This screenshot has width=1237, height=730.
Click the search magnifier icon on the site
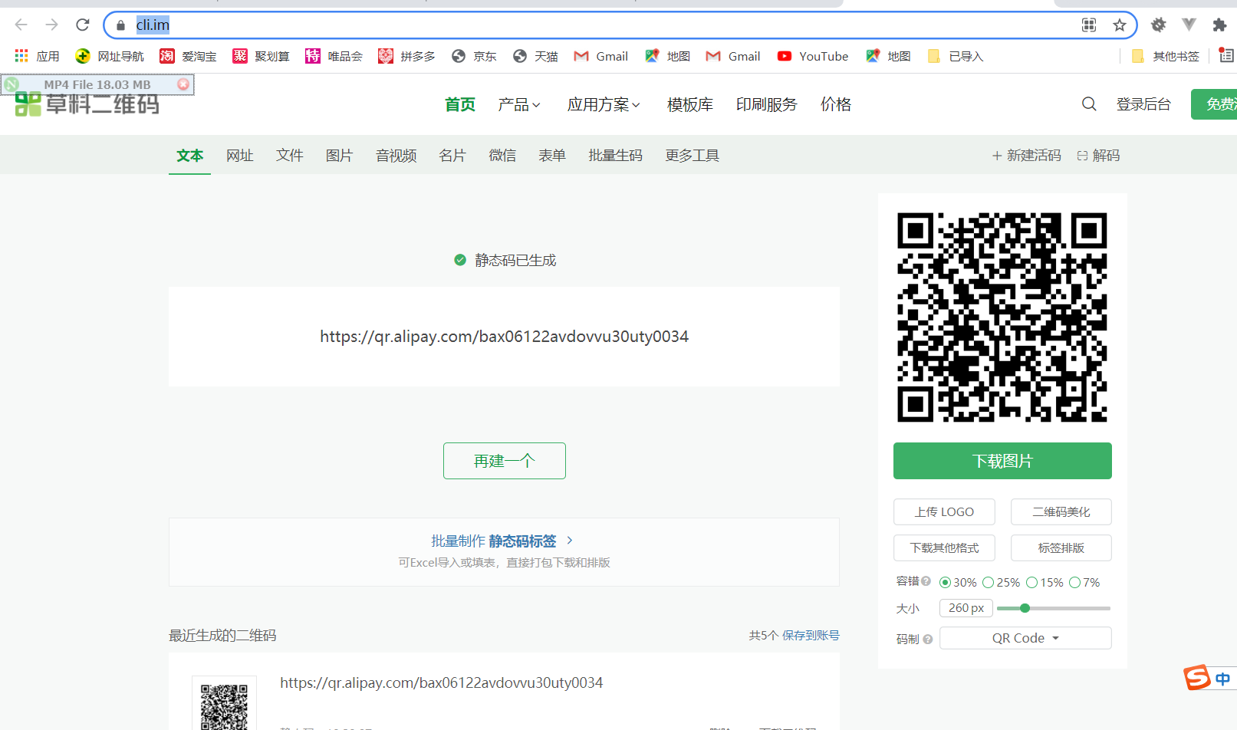(x=1089, y=104)
